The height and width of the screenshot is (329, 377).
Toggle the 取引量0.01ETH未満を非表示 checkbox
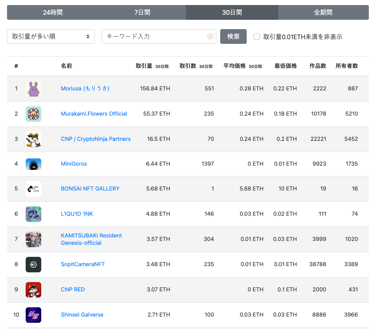257,36
